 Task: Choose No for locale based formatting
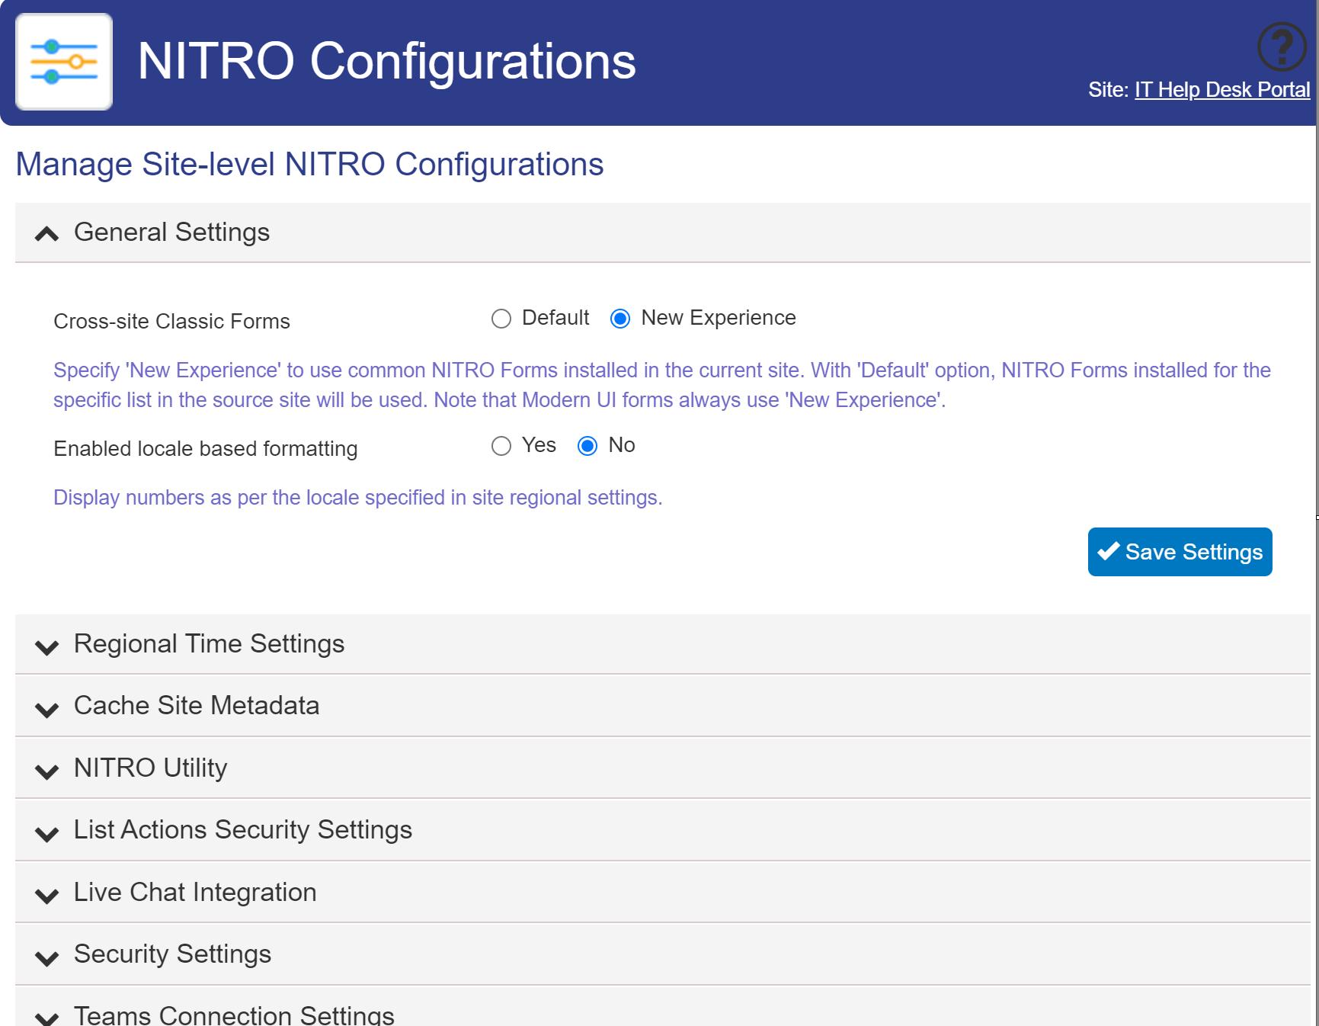click(x=587, y=446)
